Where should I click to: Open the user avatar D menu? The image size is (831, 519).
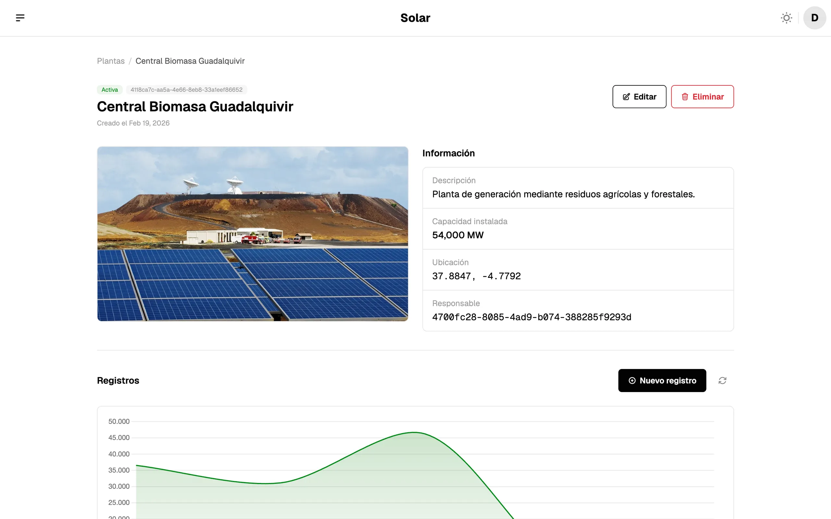[x=814, y=18]
